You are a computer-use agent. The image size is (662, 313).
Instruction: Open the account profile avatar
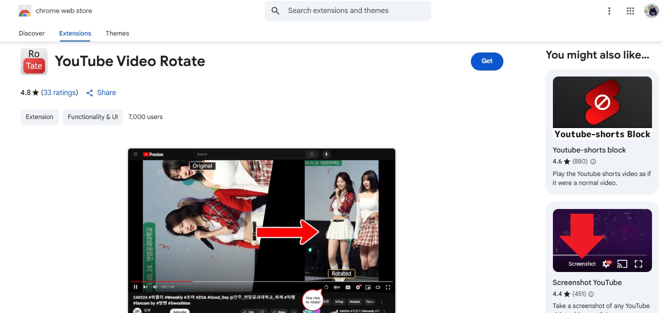click(651, 10)
